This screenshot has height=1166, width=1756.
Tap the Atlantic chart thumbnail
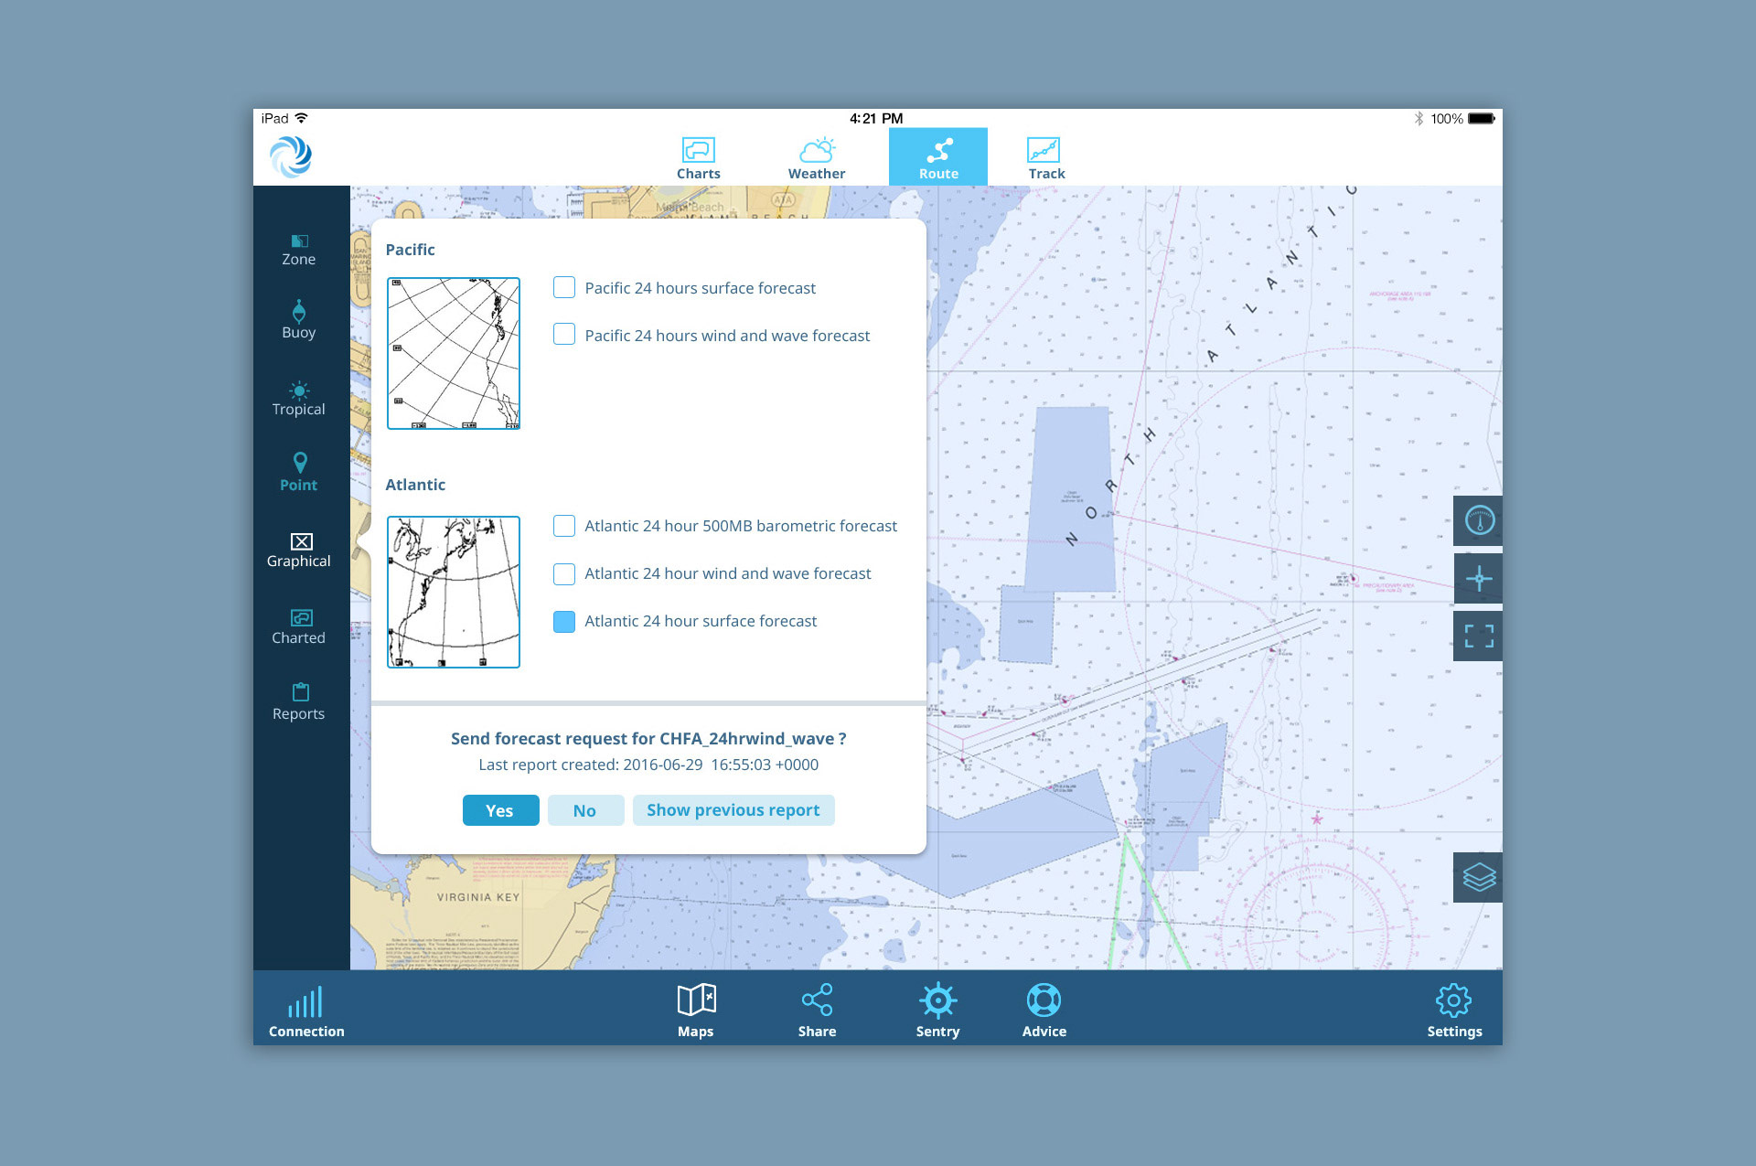click(454, 592)
